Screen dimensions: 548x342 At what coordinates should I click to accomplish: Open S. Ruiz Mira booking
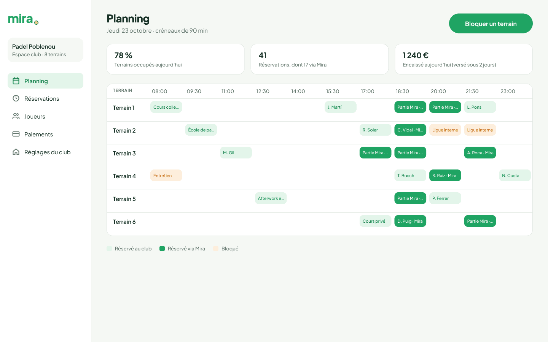click(445, 176)
